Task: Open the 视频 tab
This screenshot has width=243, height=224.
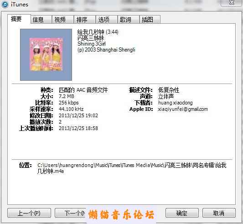Action: coord(63,20)
